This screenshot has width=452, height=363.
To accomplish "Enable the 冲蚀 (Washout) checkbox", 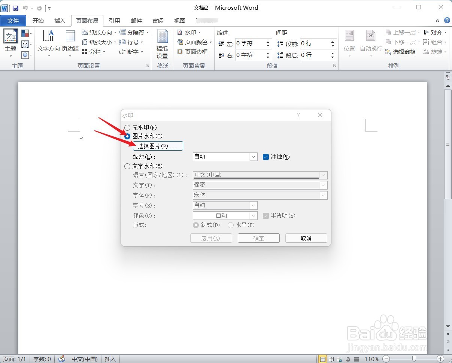I will click(x=266, y=157).
